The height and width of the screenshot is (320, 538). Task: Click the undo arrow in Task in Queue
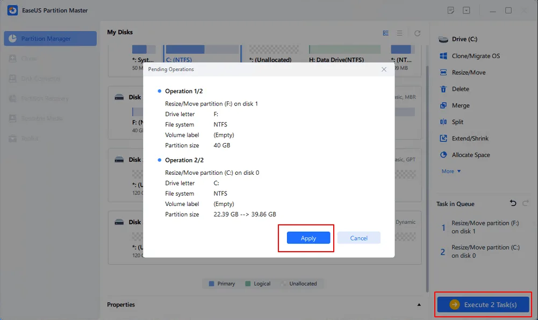(513, 203)
